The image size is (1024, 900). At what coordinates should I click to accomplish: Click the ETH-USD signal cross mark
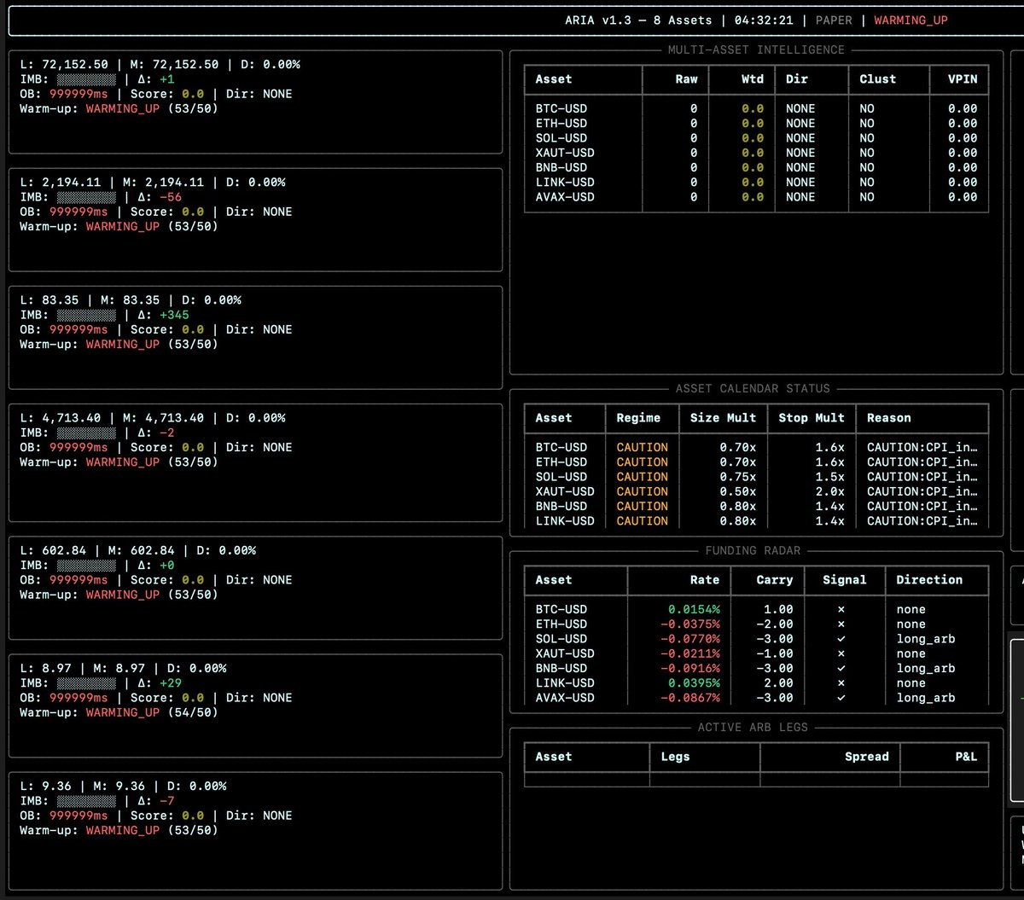pos(841,624)
